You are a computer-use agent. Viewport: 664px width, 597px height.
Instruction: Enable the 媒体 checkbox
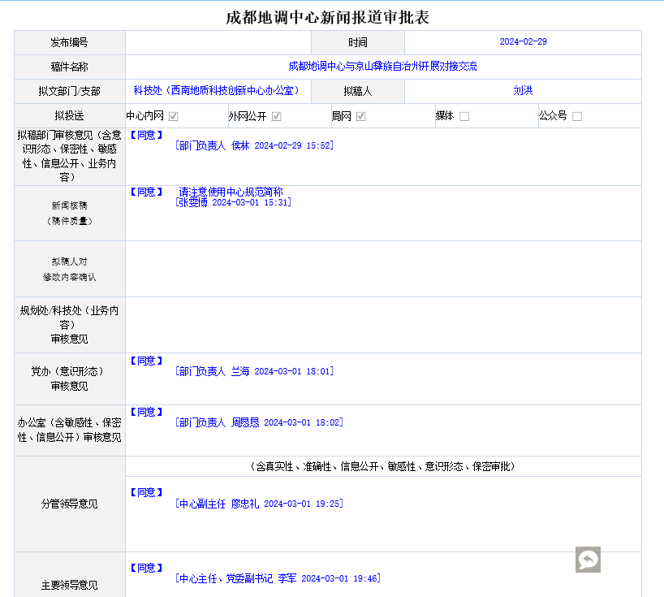pos(464,116)
